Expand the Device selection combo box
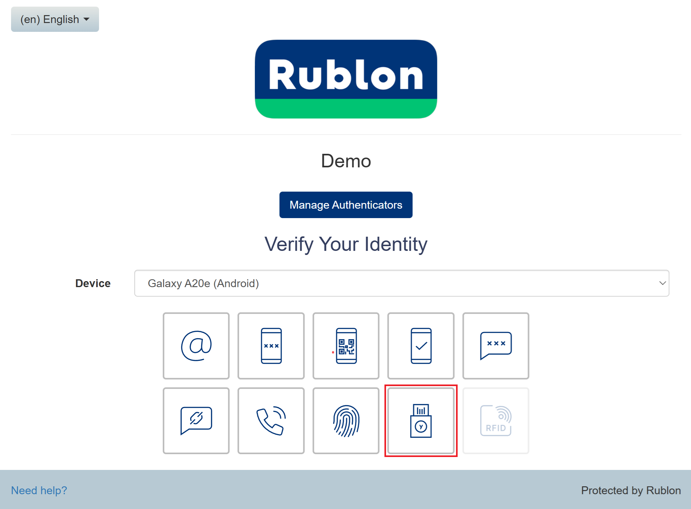Viewport: 691px width, 509px height. coord(401,283)
